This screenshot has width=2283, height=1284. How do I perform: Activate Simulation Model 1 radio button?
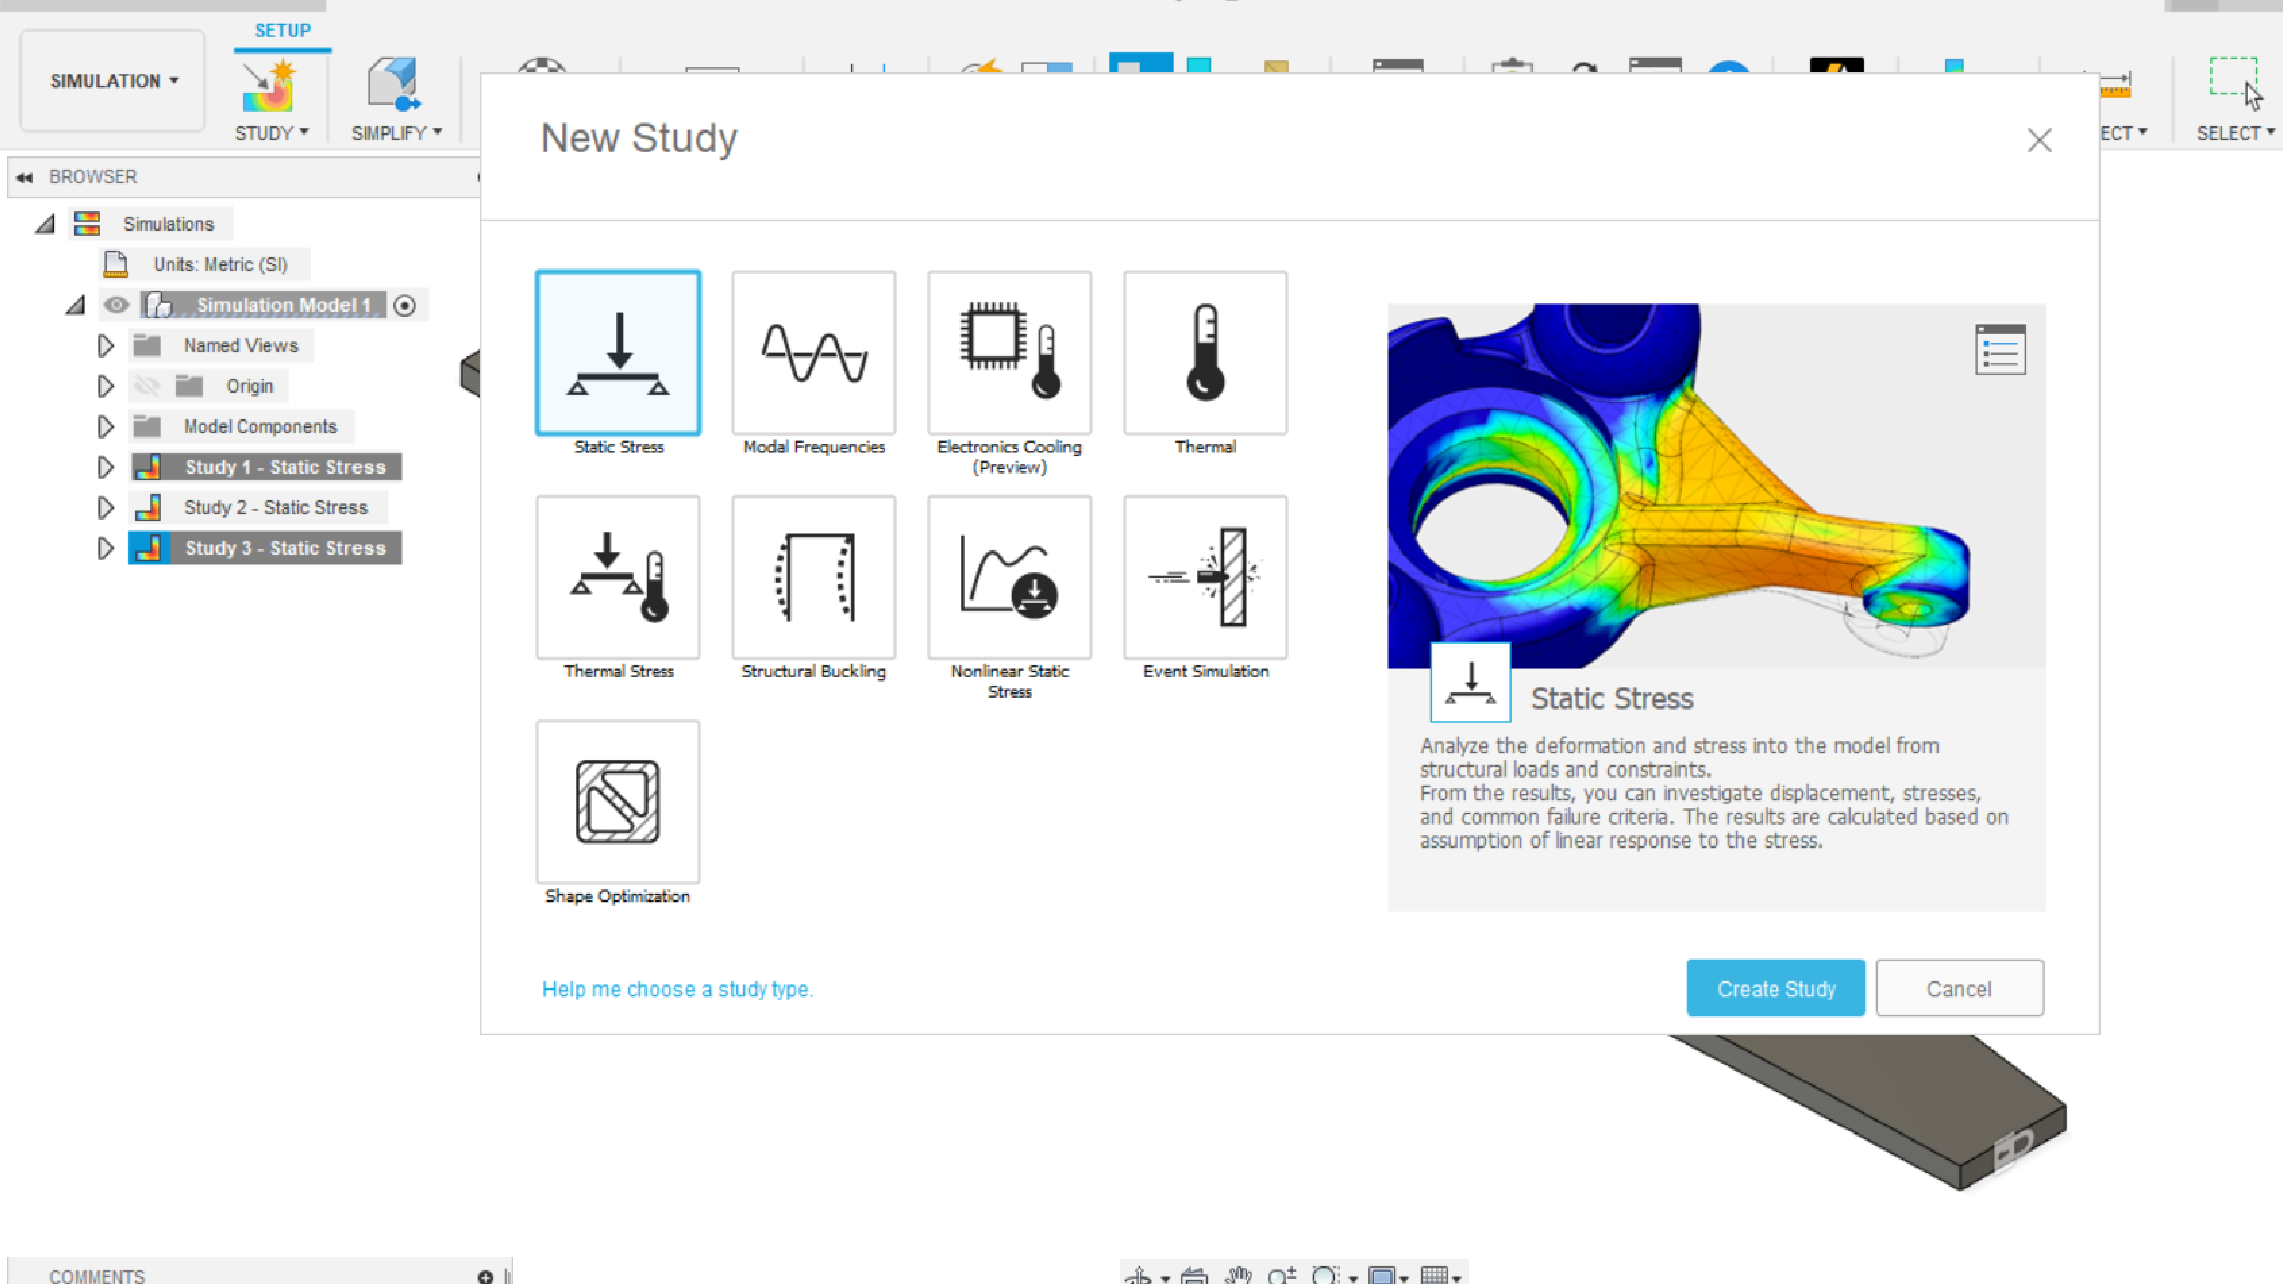click(x=404, y=306)
